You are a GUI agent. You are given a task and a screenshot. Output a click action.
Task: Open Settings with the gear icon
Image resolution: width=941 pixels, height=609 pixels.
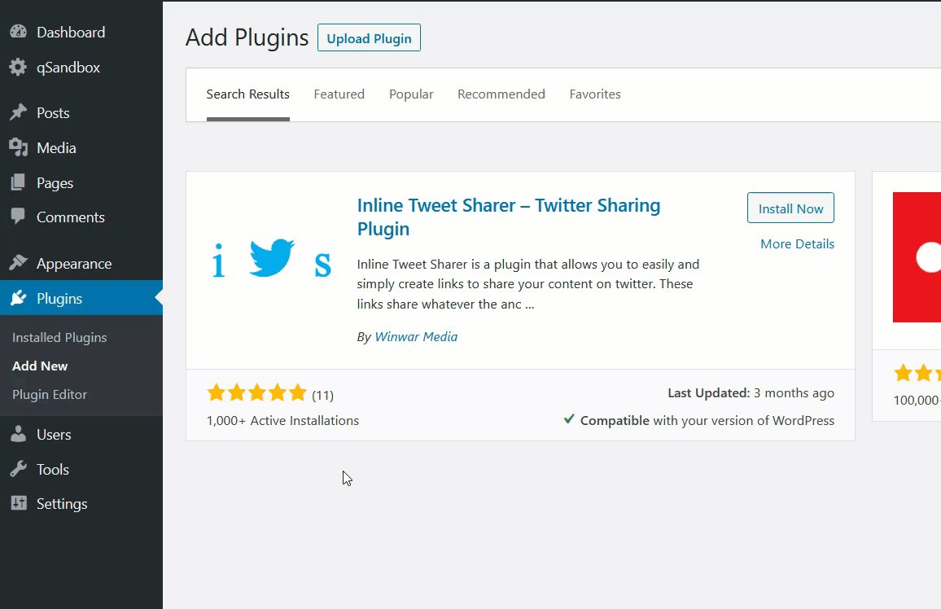(x=19, y=503)
